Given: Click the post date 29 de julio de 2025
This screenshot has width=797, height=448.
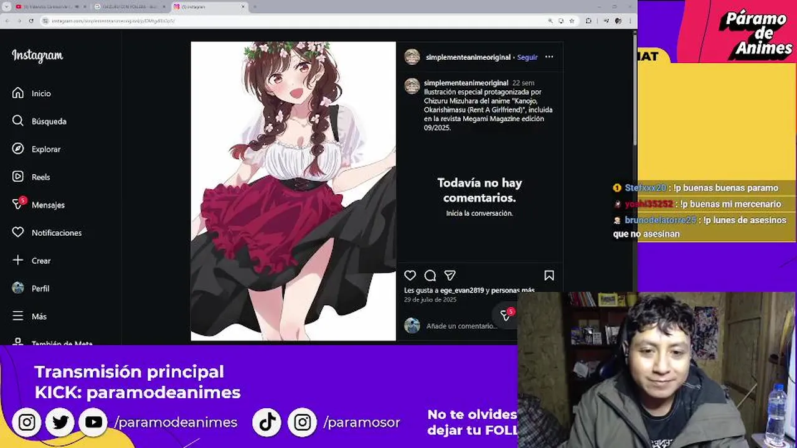Looking at the screenshot, I should point(430,300).
